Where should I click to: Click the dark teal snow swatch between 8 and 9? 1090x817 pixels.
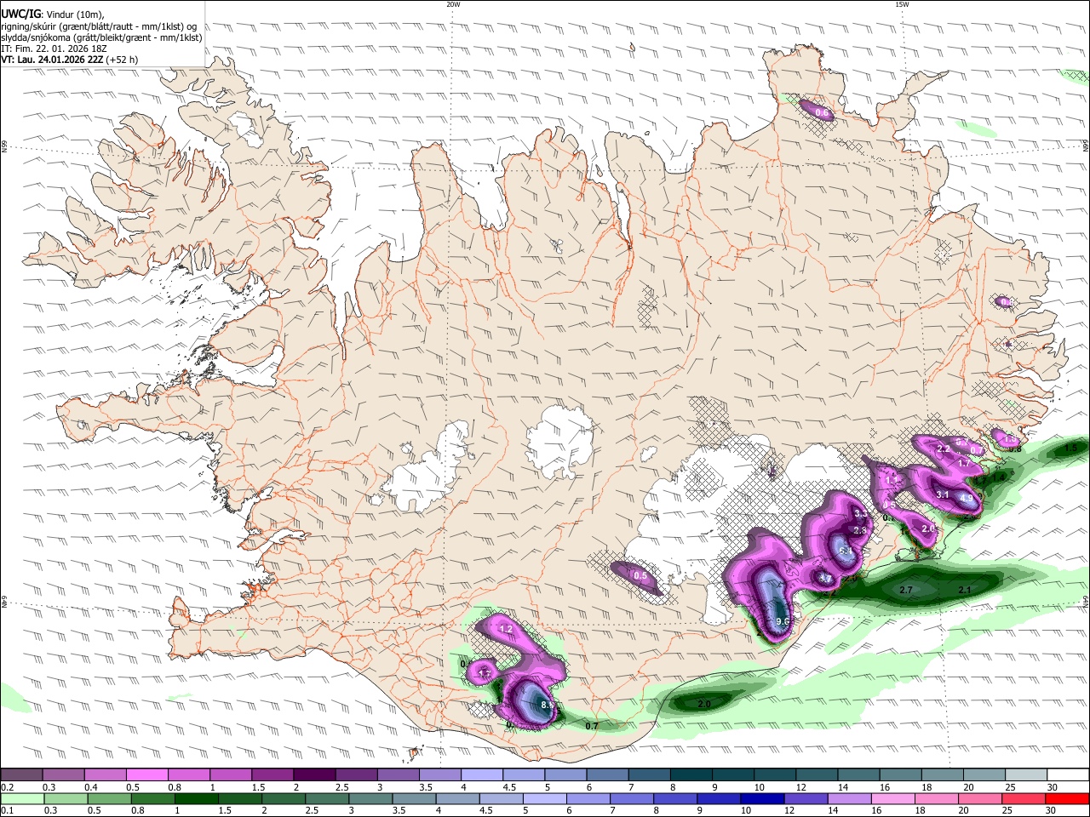pyautogui.click(x=691, y=775)
